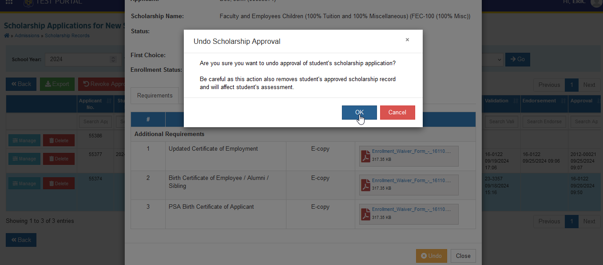
Task: Click the red Revoke Approval button
Action: 102,84
